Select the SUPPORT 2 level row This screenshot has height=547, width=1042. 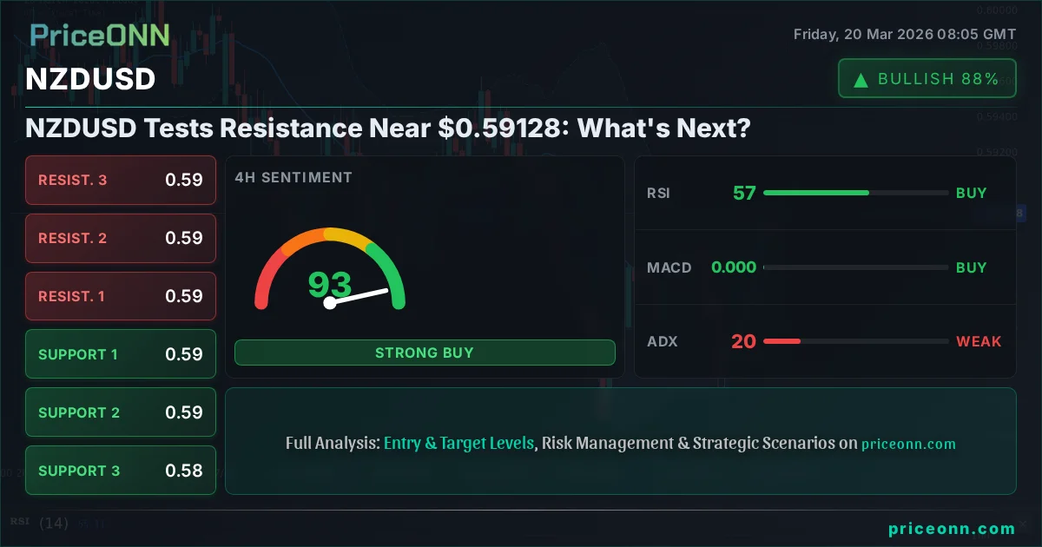121,412
